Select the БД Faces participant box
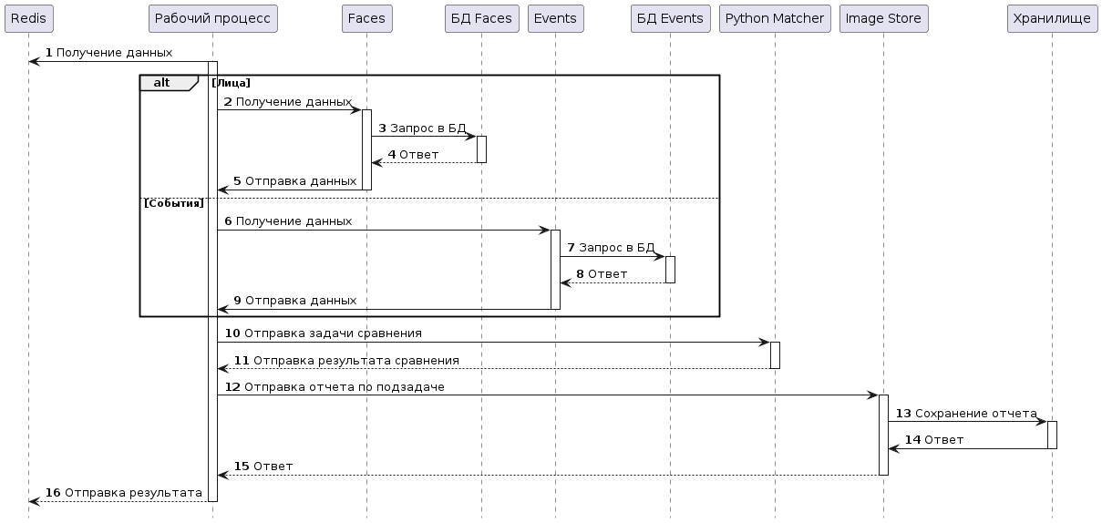This screenshot has height=523, width=1102. (481, 18)
